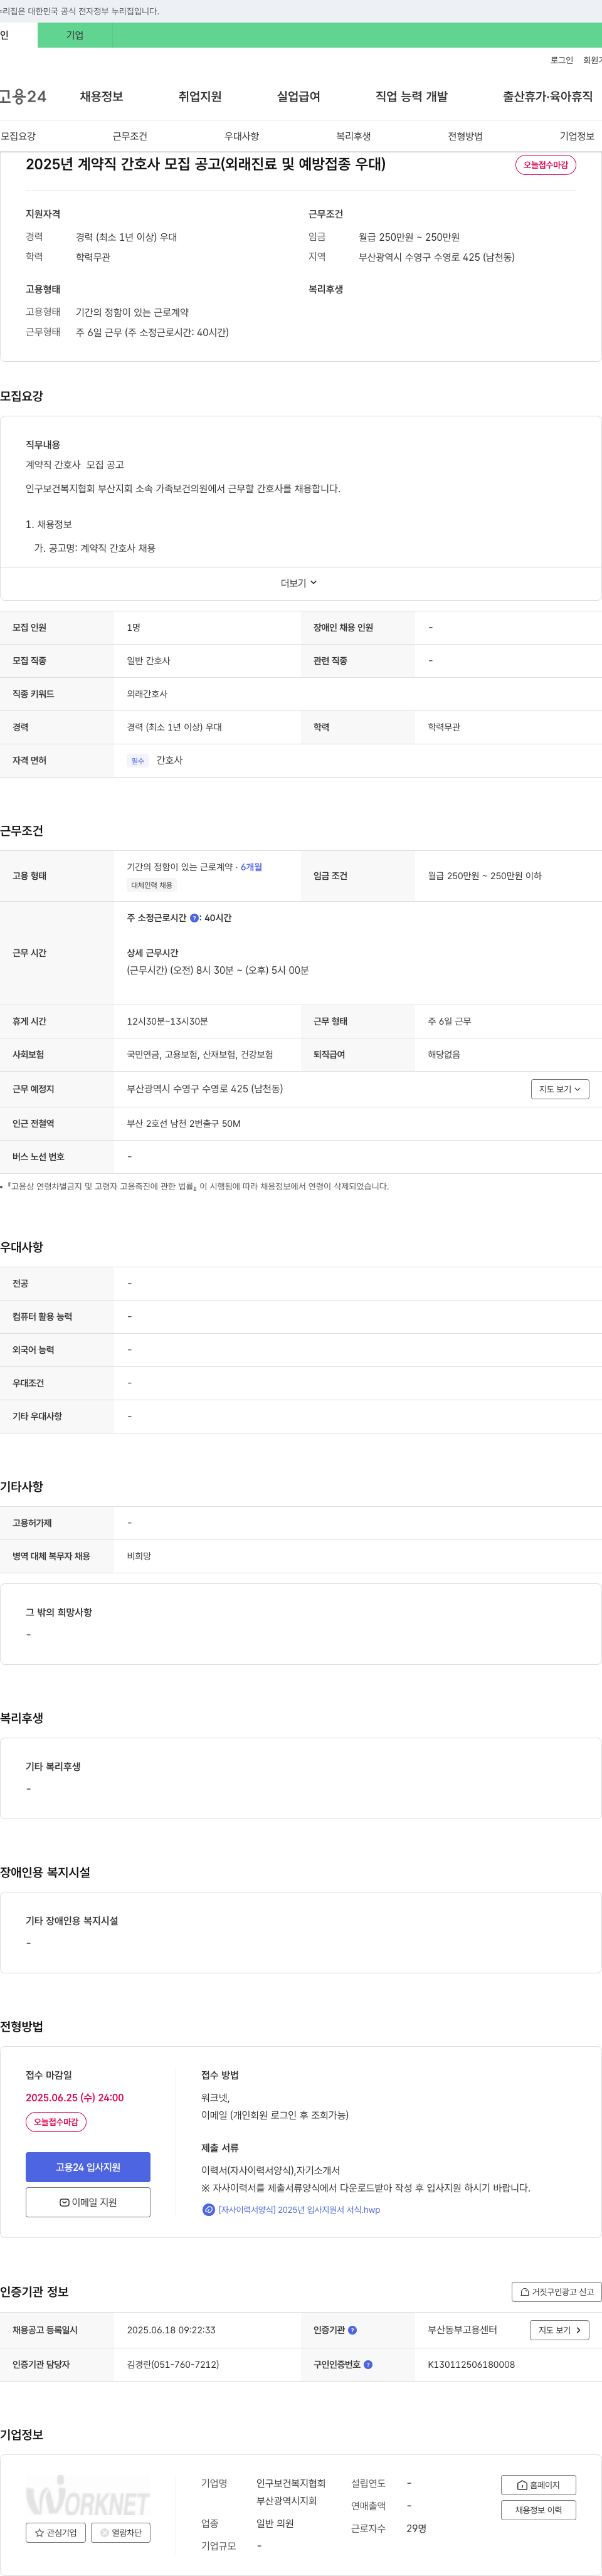Image resolution: width=602 pixels, height=2576 pixels.
Task: Open 지도 보기 for 부산동부고용센터
Action: point(559,2330)
